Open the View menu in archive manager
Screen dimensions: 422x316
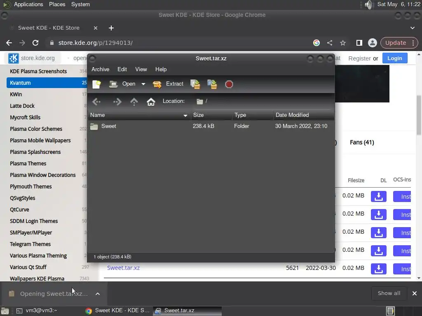[141, 69]
